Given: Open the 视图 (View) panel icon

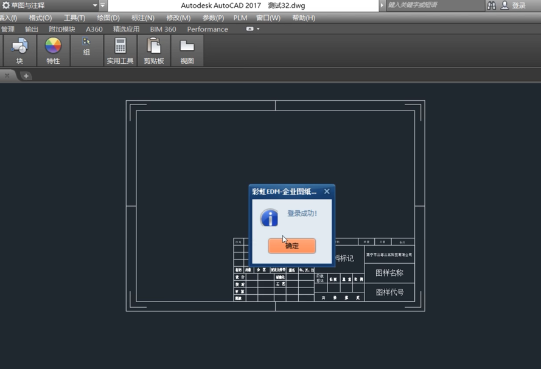Looking at the screenshot, I should [x=187, y=46].
